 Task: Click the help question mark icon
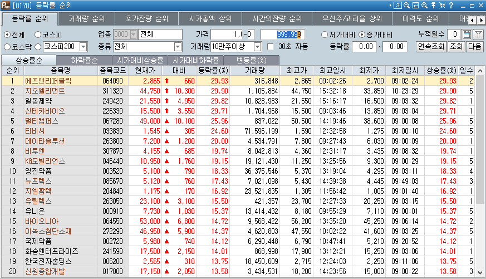coord(451,5)
